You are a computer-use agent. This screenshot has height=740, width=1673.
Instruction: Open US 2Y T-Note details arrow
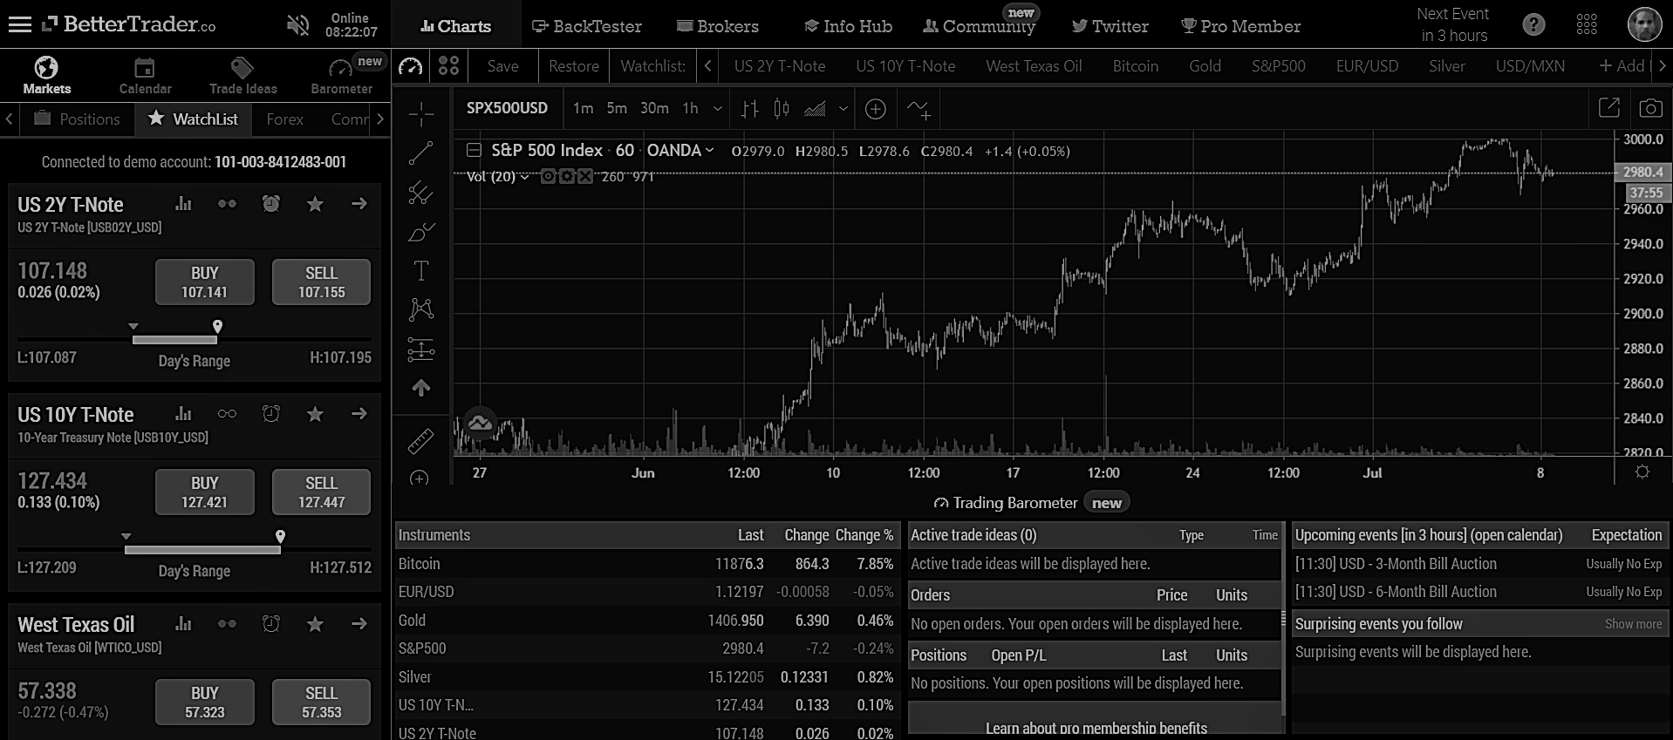coord(359,204)
